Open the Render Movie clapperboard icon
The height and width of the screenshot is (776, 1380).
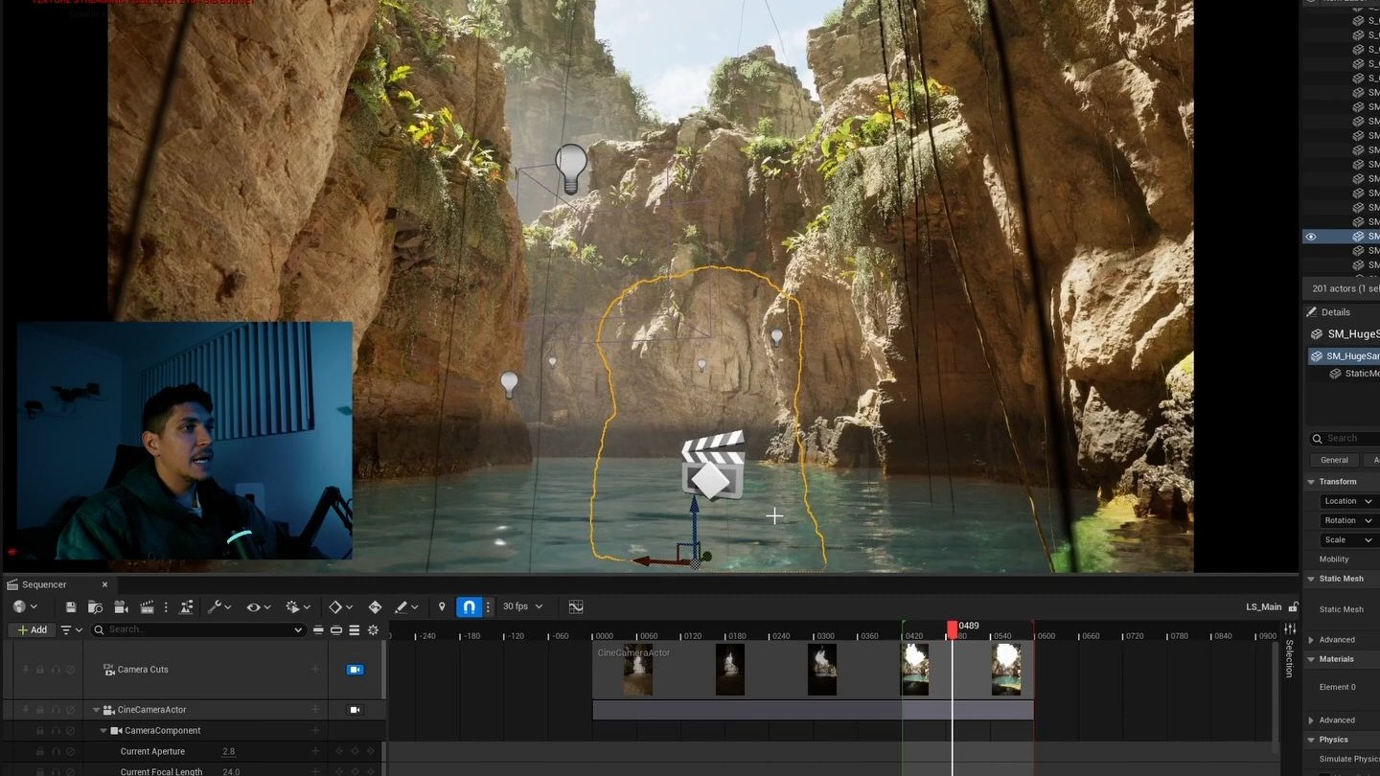tap(147, 607)
